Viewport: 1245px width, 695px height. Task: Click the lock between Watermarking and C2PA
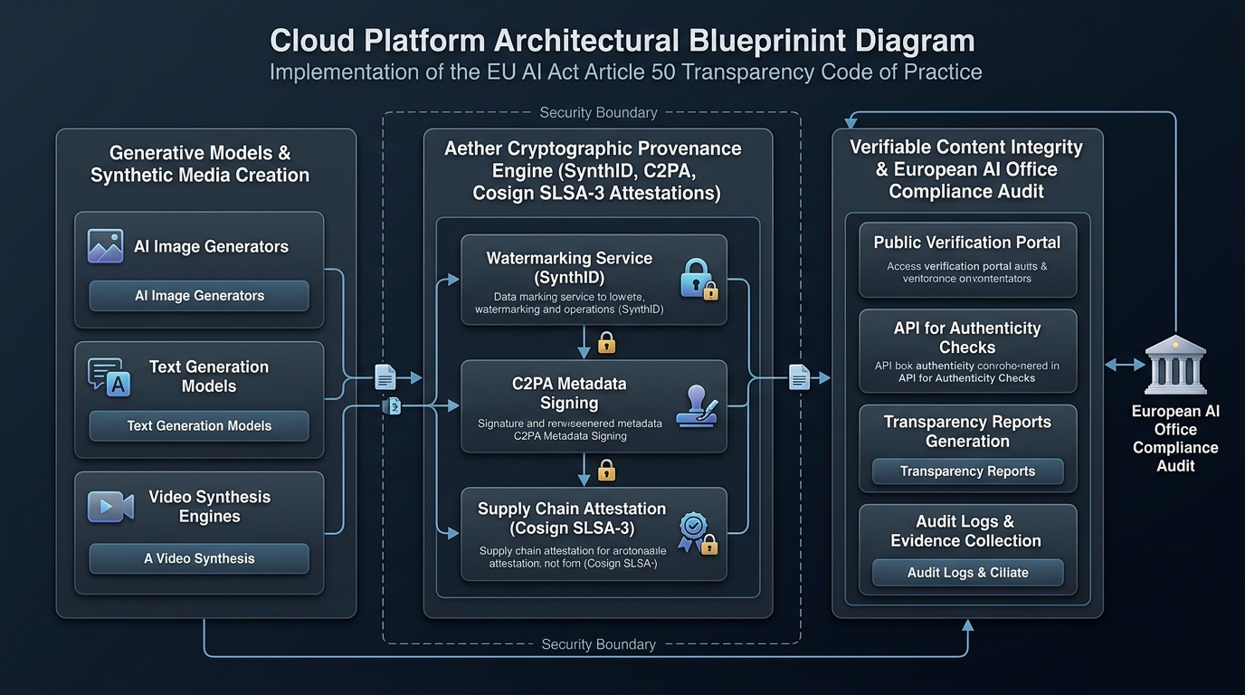606,342
